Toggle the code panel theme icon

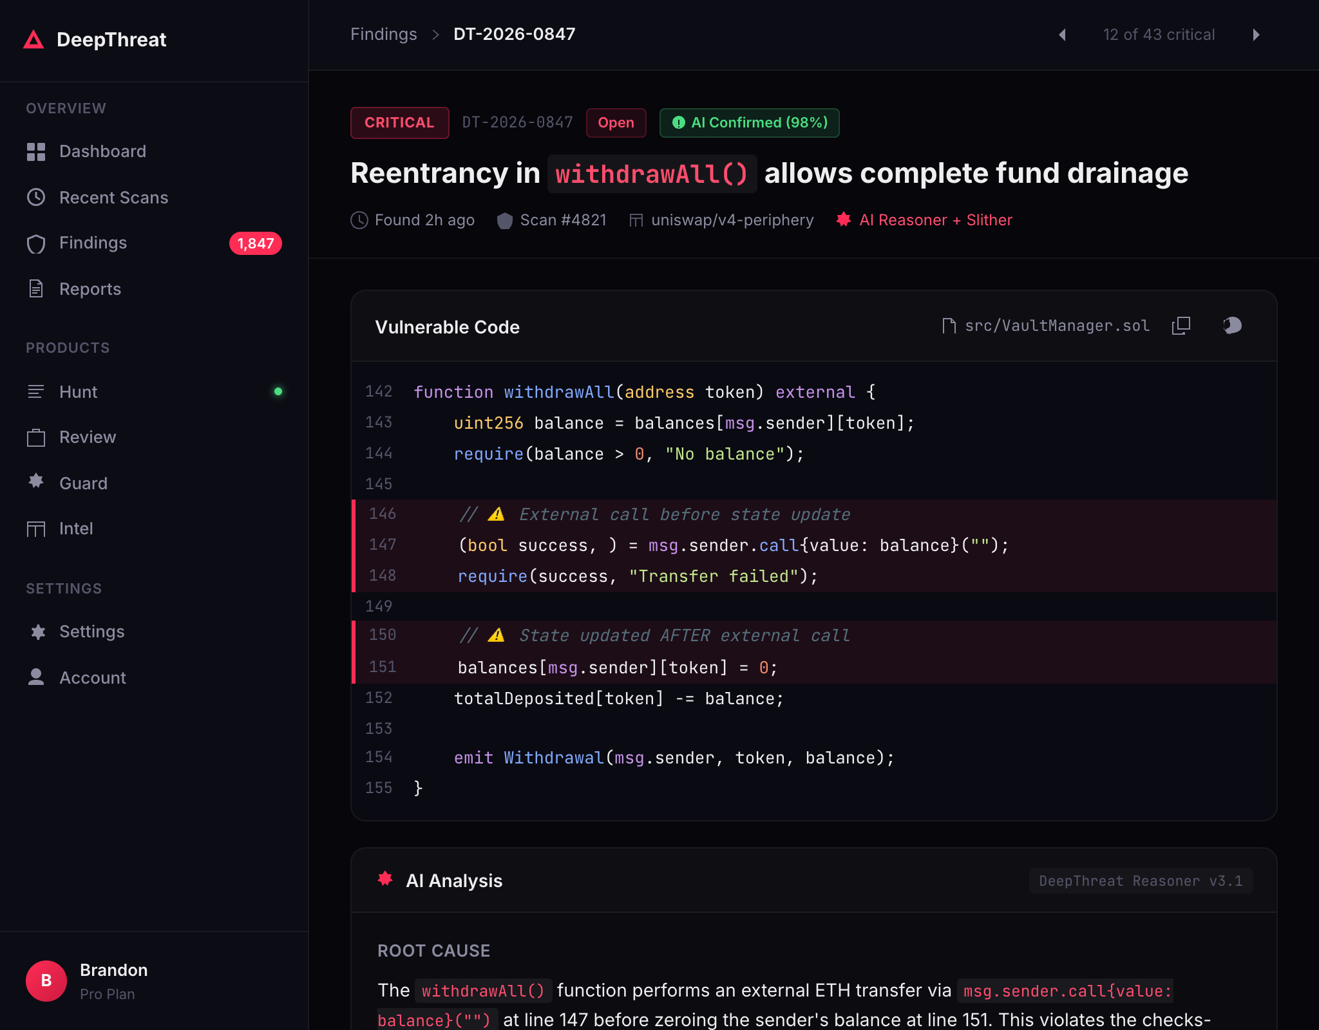[1232, 326]
